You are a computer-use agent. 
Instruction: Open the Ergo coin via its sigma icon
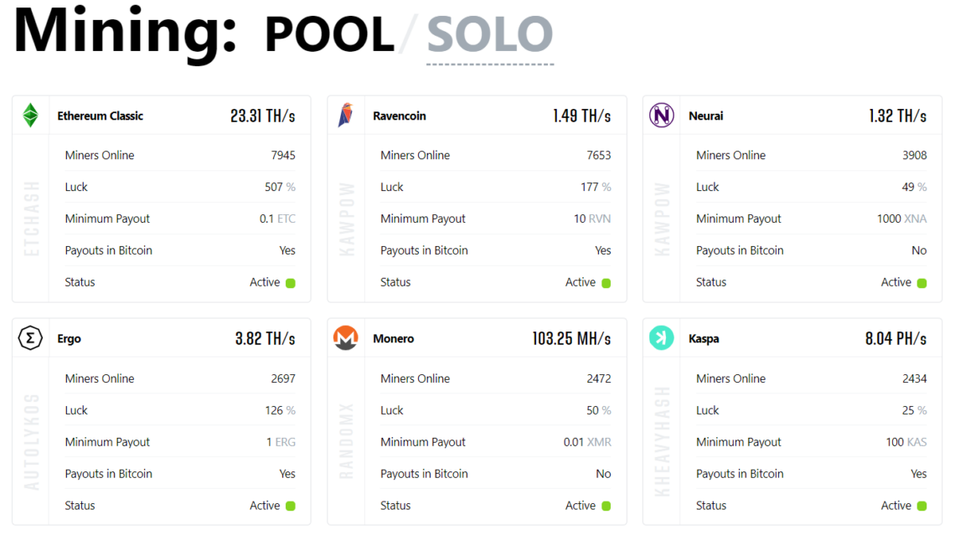point(31,338)
